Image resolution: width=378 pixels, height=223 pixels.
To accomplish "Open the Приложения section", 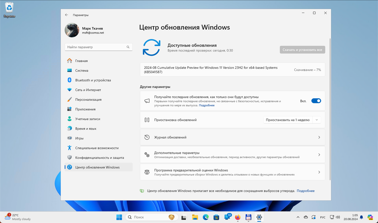I will click(99, 109).
